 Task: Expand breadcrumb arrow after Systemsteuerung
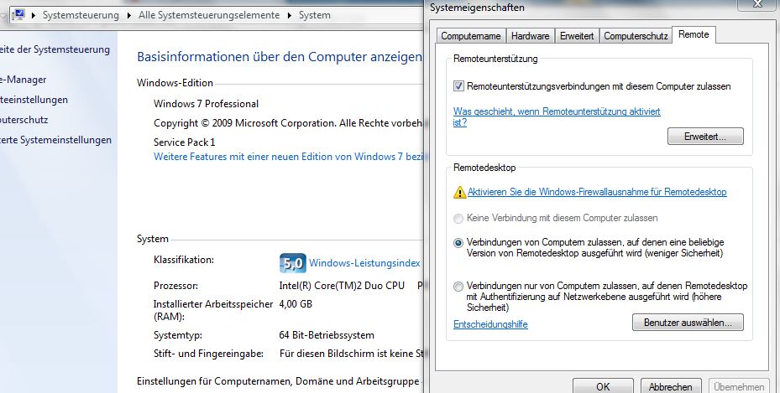point(128,15)
